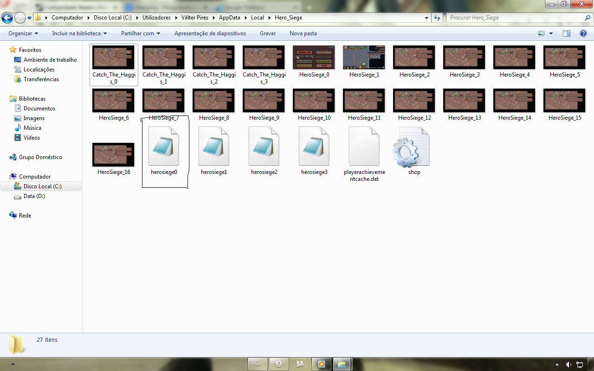
Task: Open the view options dropdown arrow
Action: coord(551,33)
